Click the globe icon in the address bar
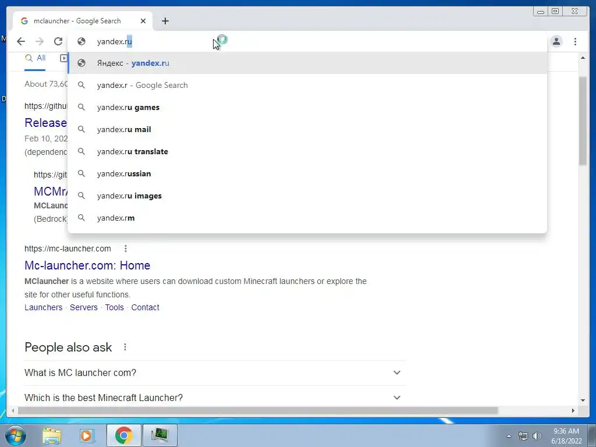Image resolution: width=596 pixels, height=447 pixels. click(x=81, y=41)
